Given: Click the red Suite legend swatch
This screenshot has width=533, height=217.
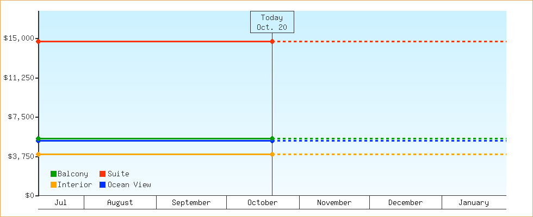Looking at the screenshot, I should tap(102, 174).
